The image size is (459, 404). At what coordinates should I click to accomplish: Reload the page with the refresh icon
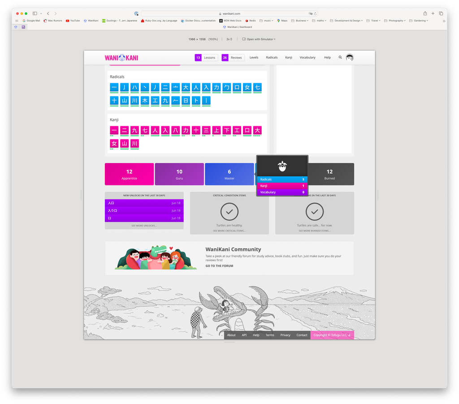315,13
